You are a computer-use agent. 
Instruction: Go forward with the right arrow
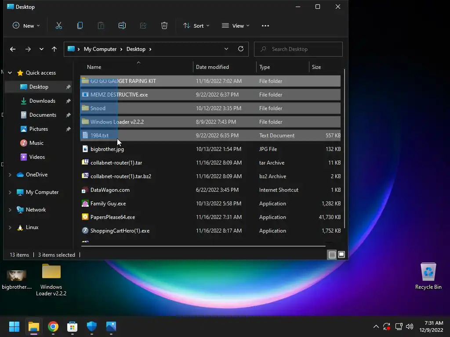click(28, 49)
